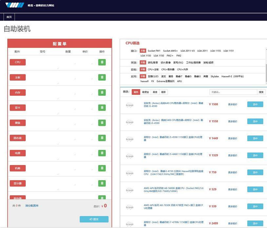Screen dimensions: 267x228
Task: Sort the list by 最新
Action: pos(163,92)
